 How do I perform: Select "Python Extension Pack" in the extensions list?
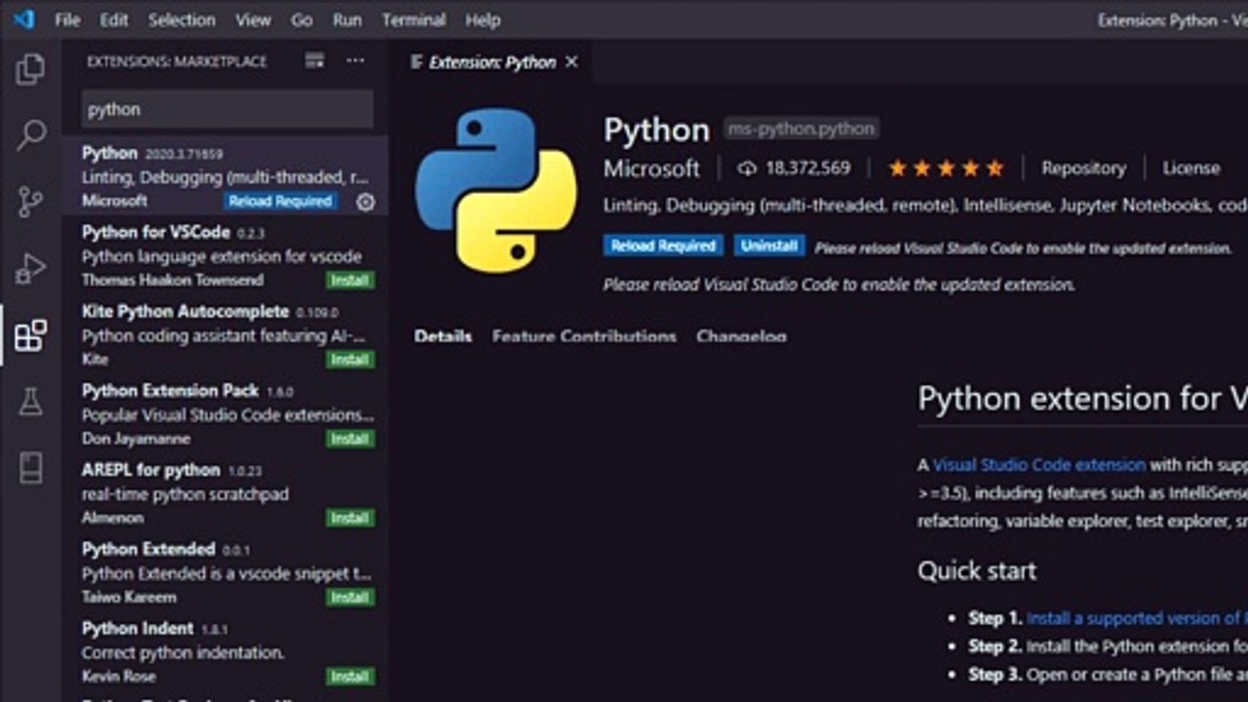coord(171,390)
